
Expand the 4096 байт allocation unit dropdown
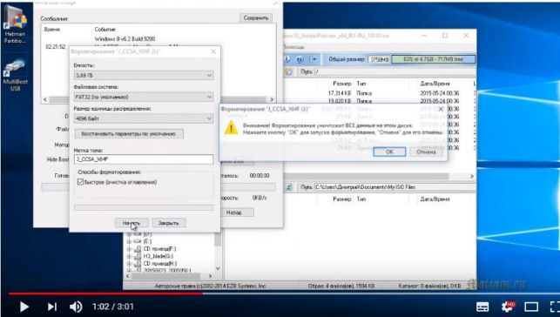tap(144, 118)
